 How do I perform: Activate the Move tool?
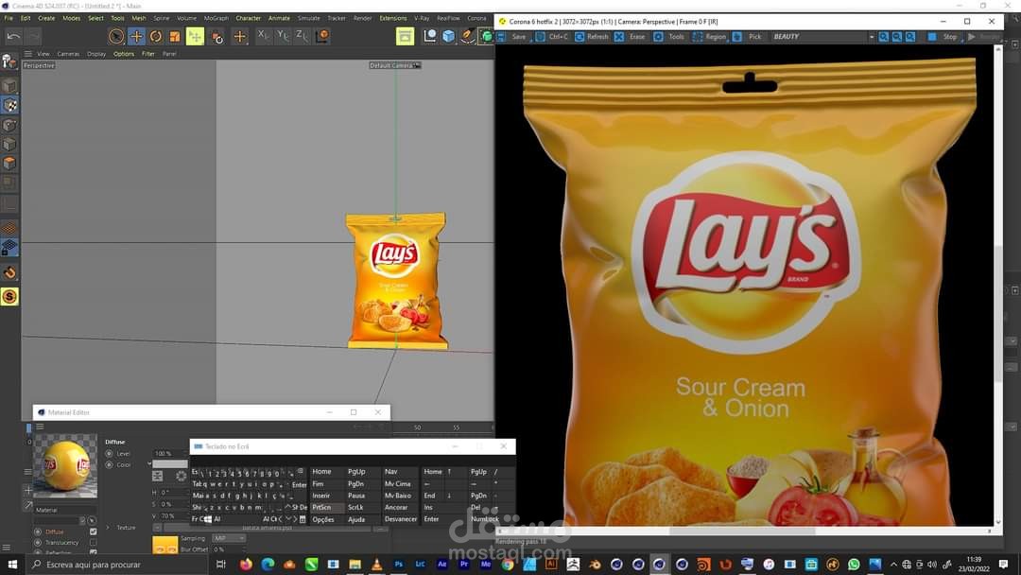pyautogui.click(x=136, y=37)
